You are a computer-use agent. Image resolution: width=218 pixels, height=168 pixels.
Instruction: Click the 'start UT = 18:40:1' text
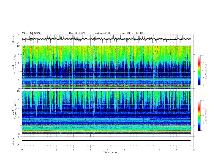click(x=133, y=33)
